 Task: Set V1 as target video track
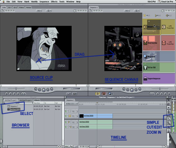69,116
